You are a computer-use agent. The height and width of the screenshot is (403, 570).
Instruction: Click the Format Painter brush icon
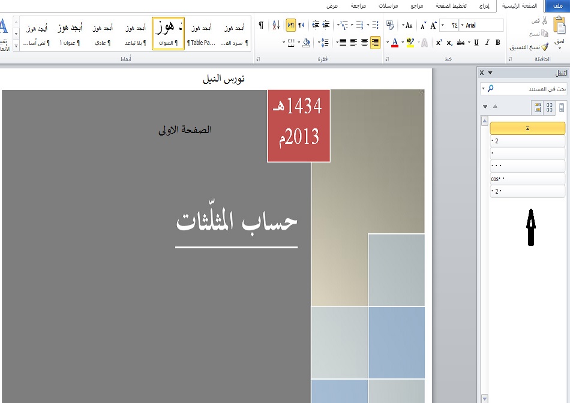click(545, 47)
